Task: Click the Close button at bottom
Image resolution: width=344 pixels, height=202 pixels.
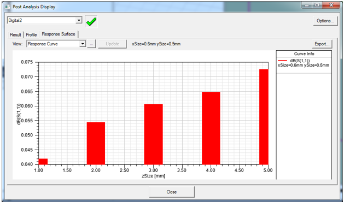Action: [172, 192]
